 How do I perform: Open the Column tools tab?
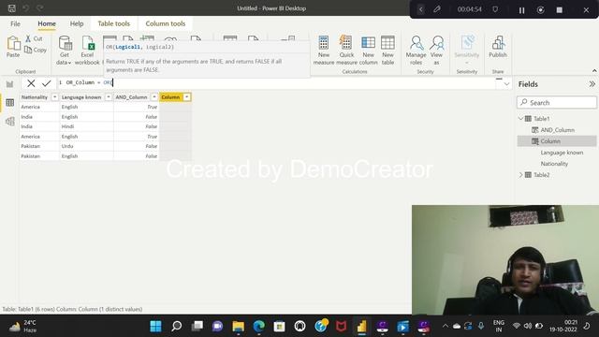point(166,23)
